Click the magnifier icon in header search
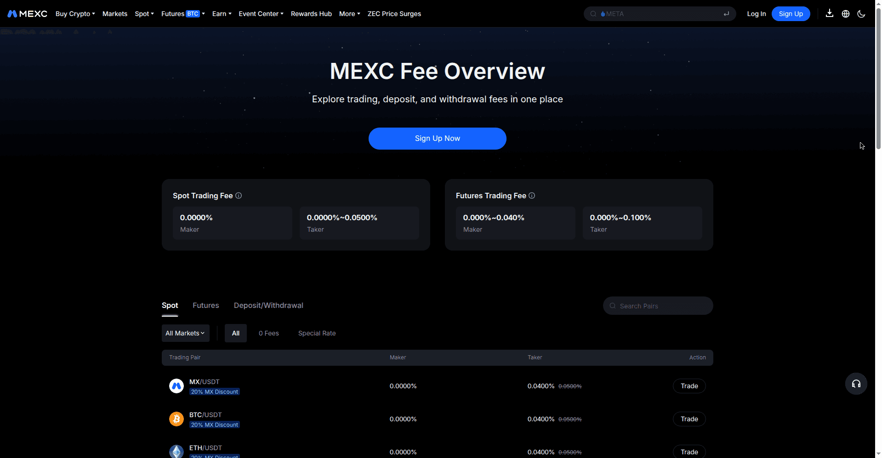 click(593, 14)
